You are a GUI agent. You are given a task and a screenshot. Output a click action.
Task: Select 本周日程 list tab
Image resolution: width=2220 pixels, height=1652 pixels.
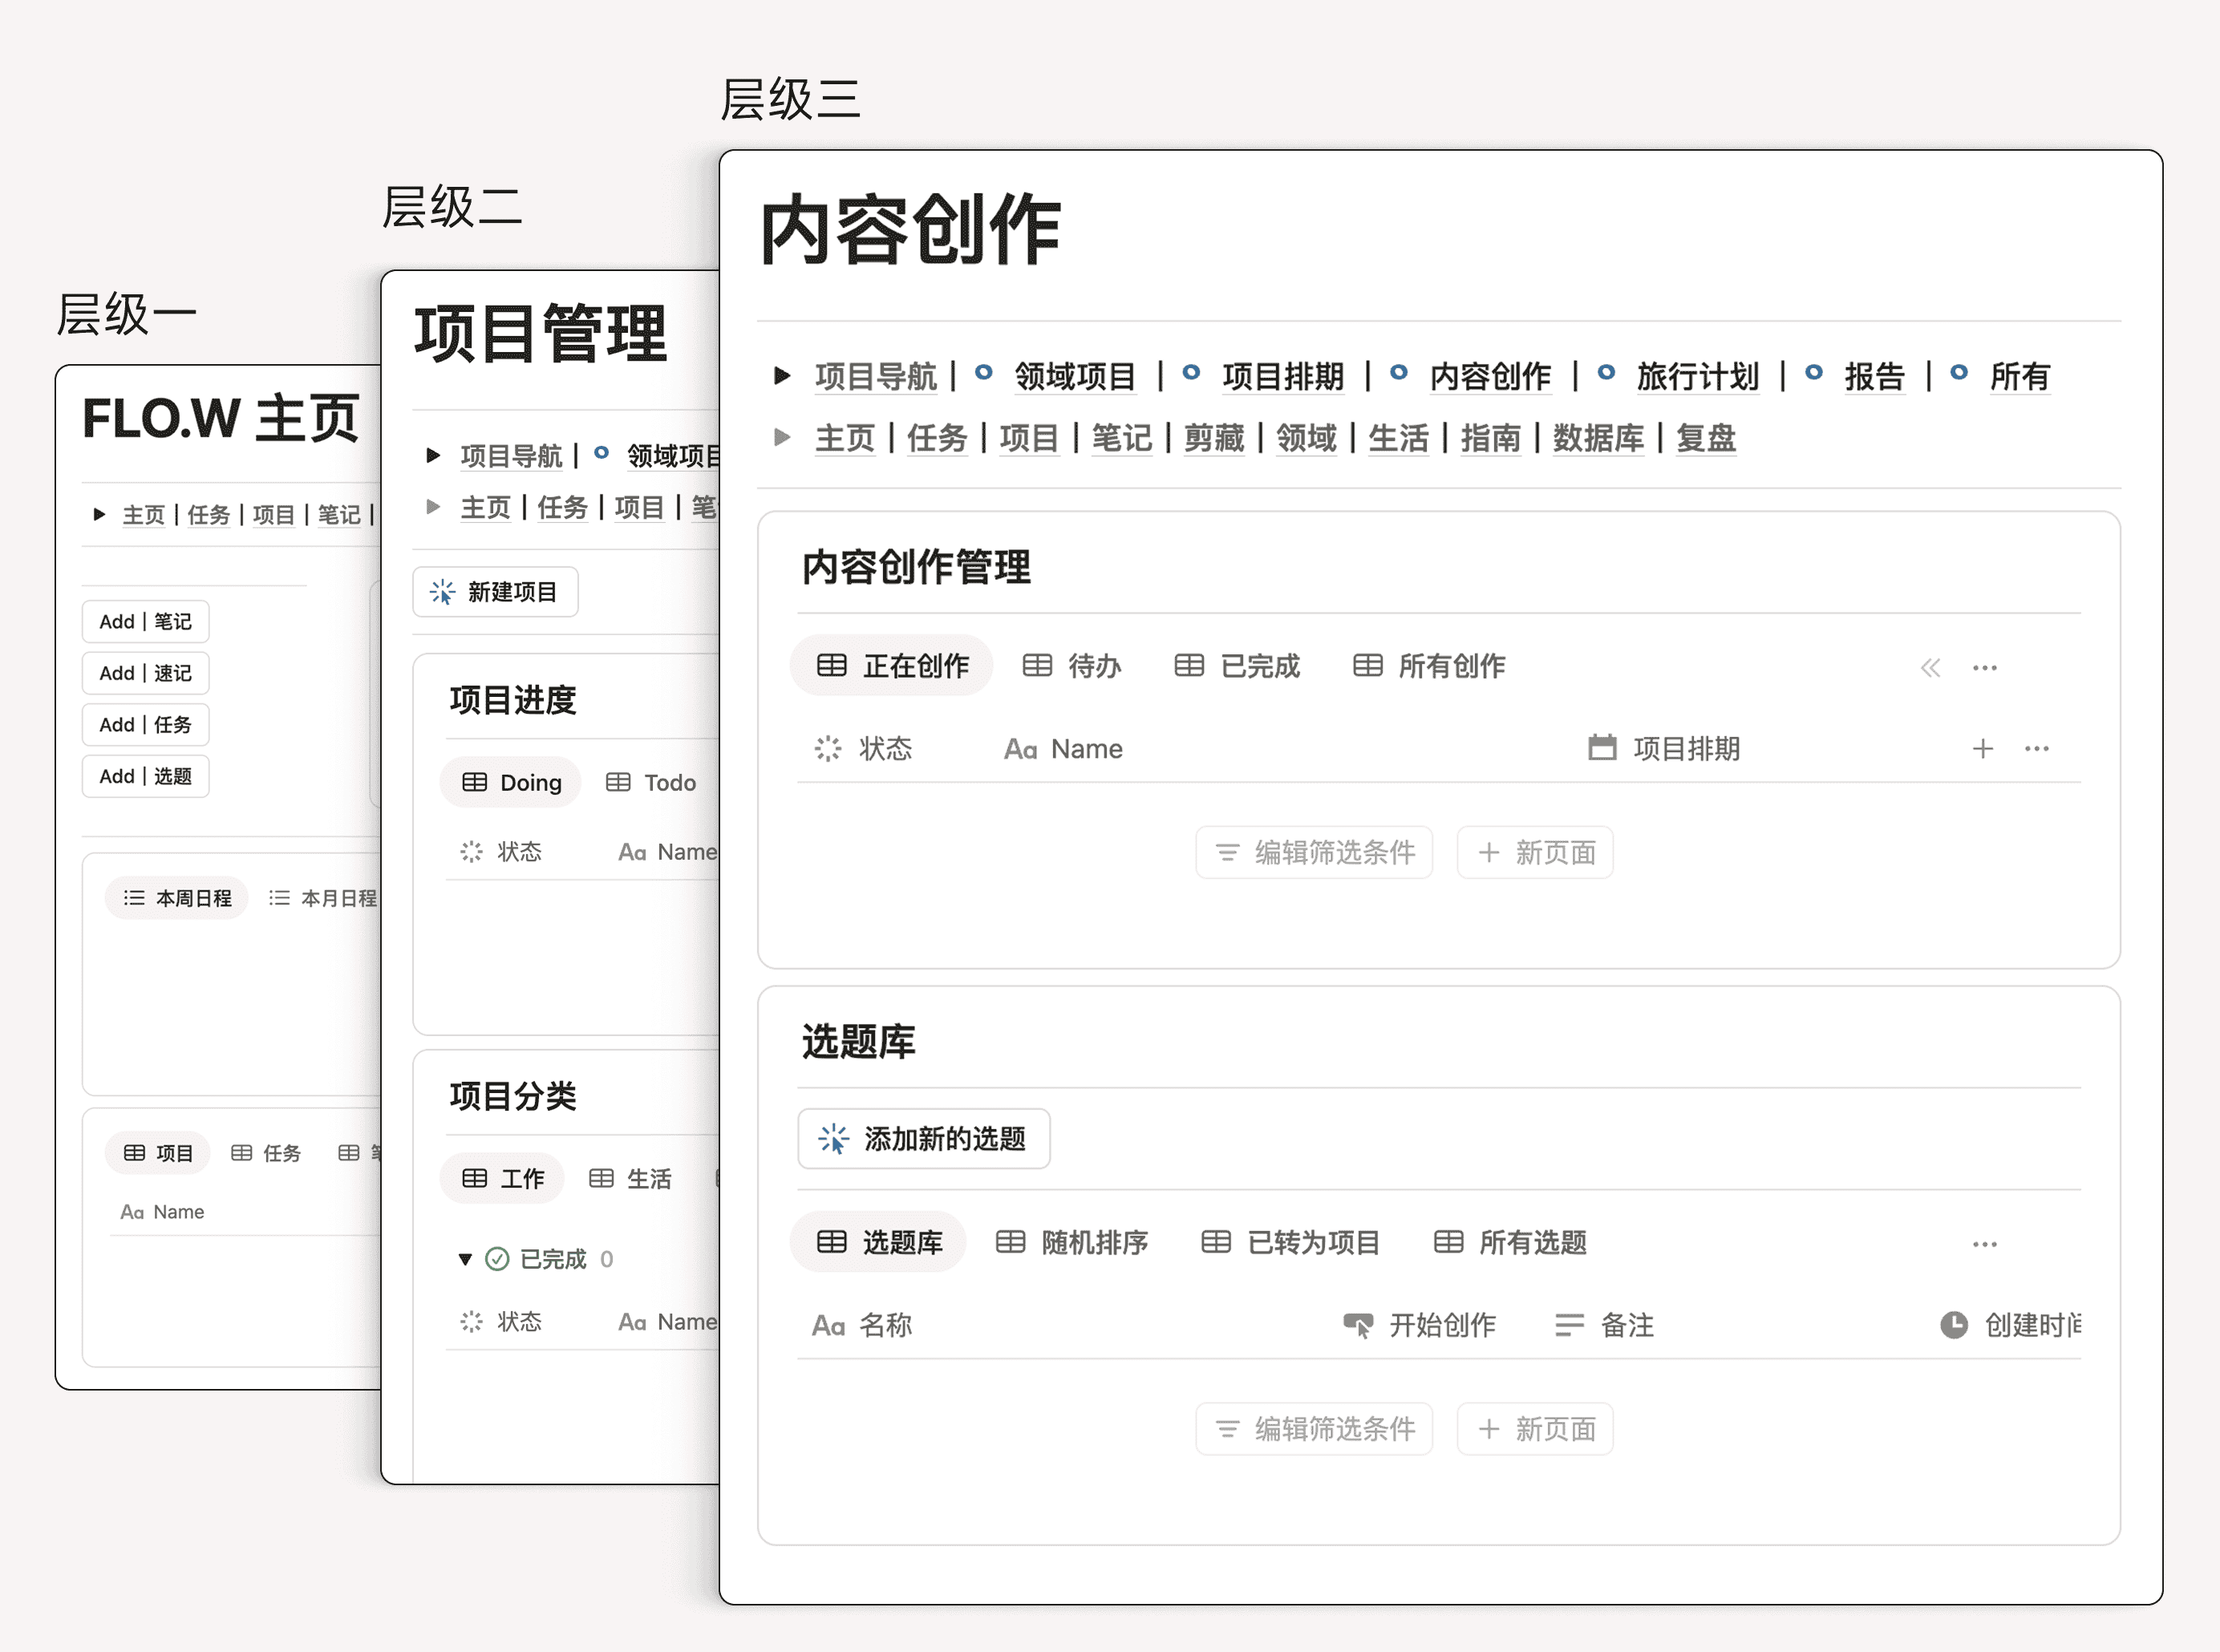[x=177, y=898]
